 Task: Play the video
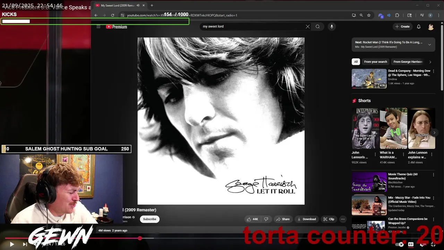tap(12, 244)
